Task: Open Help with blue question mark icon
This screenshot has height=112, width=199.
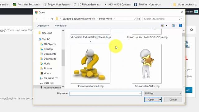Action: point(180,26)
